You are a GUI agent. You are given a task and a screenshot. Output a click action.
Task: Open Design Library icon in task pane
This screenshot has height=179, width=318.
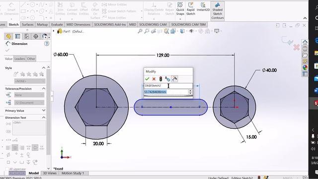point(305,49)
